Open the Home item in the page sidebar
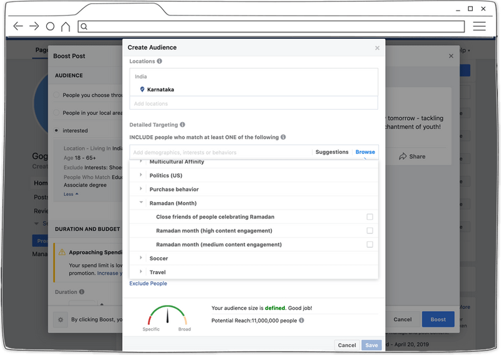 41,183
